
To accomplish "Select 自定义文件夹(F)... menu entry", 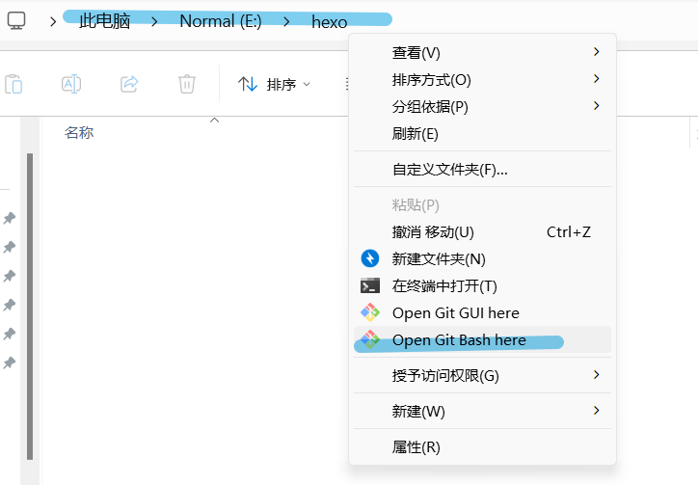I will coord(449,170).
